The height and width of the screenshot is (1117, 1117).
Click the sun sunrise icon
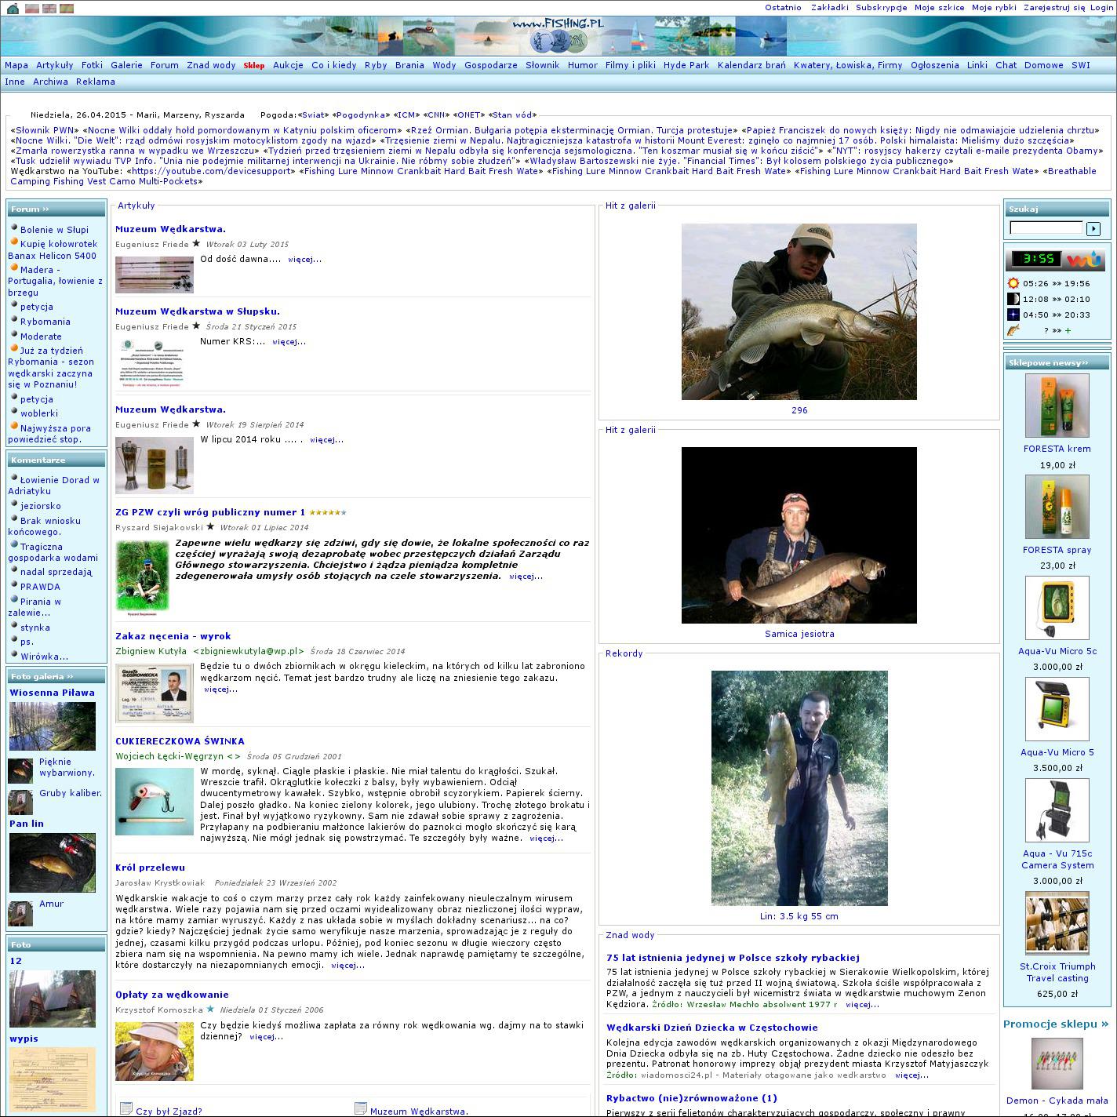(1013, 283)
